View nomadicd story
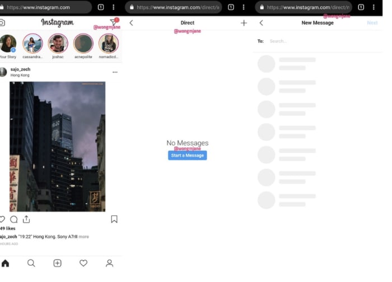392x282 pixels. [x=109, y=44]
